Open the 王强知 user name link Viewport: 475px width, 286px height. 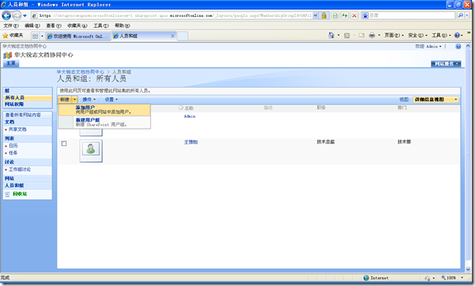[x=191, y=142]
